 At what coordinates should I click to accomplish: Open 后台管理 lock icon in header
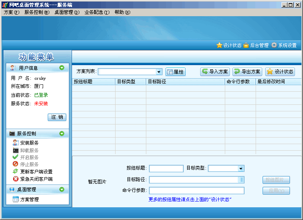click(246, 45)
